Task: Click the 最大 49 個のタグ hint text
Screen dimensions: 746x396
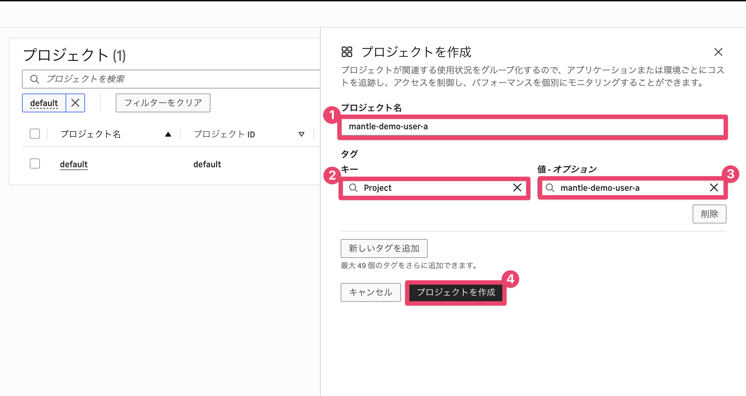Action: click(x=409, y=265)
